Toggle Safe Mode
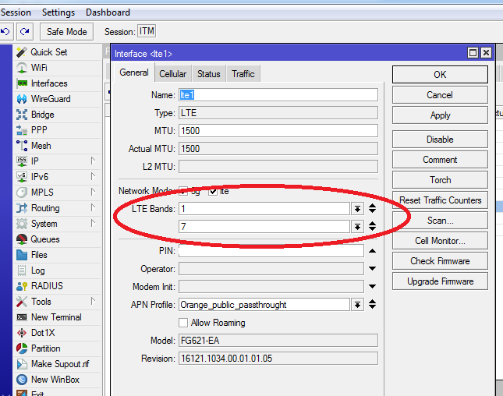This screenshot has width=503, height=396. 67,31
